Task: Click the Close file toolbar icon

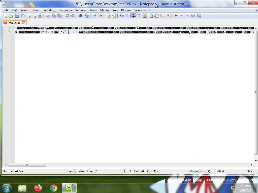Action: (x=29, y=16)
